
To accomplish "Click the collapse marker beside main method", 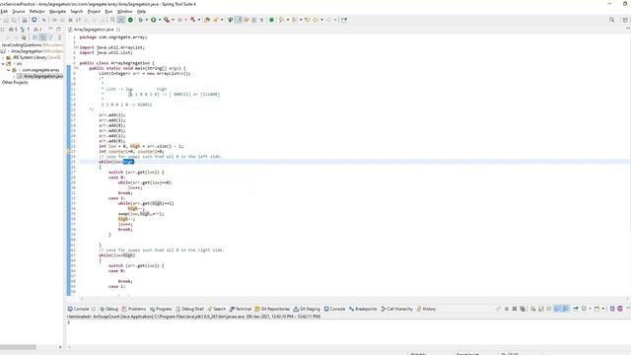I will pyautogui.click(x=76, y=68).
